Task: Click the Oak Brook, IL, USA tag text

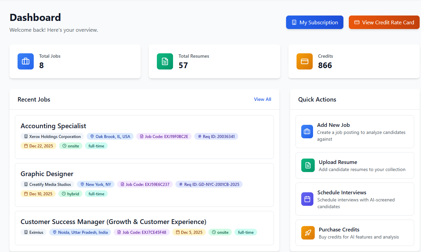Action: point(113,137)
